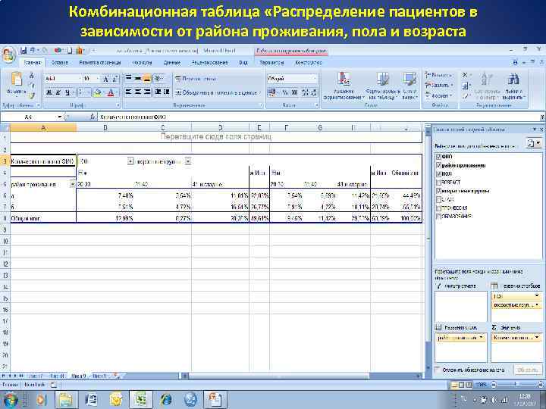Uncheck the пол field checkbox

coord(439,173)
